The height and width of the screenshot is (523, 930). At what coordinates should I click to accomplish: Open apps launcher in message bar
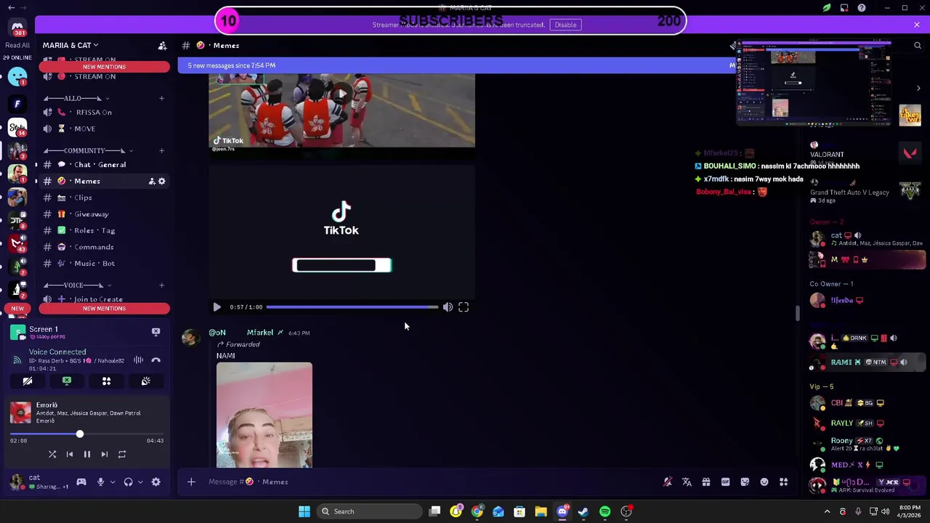point(783,482)
